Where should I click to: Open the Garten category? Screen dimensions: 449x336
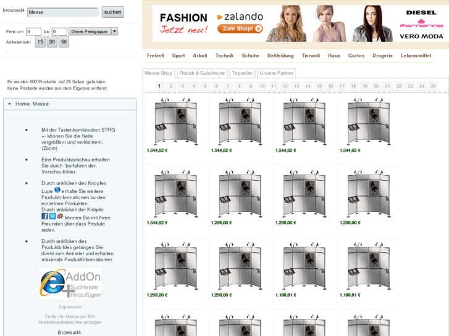pyautogui.click(x=356, y=55)
